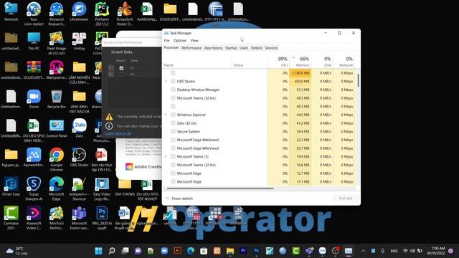
Task: Select the PyCharm 2021.3.2 desktop shortcut
Action: pyautogui.click(x=102, y=14)
